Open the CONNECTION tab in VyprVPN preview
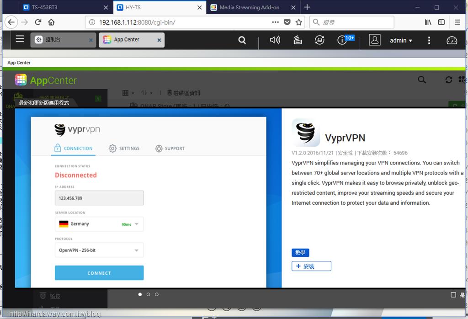Image resolution: width=468 pixels, height=319 pixels. [74, 149]
